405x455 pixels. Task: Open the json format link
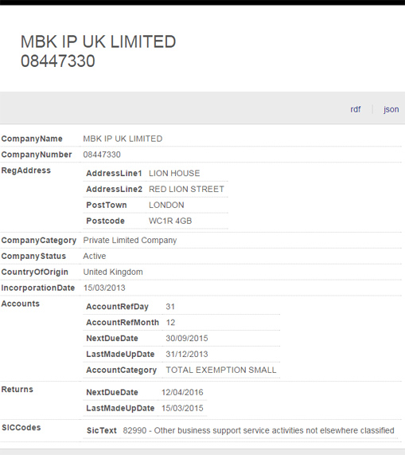coord(391,109)
